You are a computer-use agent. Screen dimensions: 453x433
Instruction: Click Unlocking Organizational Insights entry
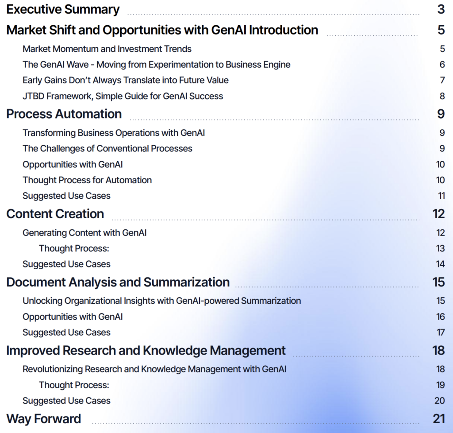[162, 301]
